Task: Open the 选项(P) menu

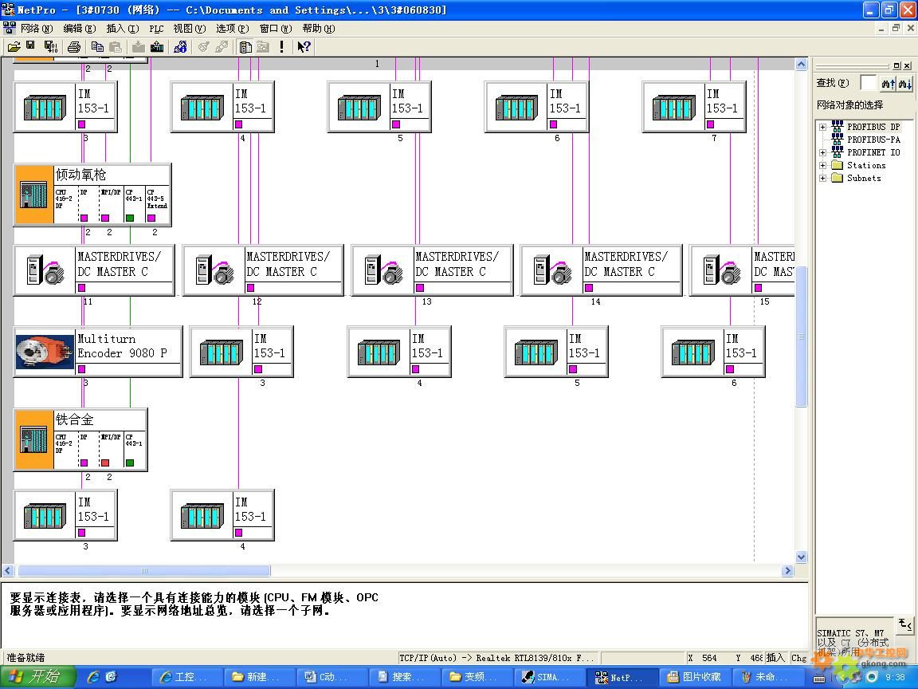Action: (x=233, y=29)
